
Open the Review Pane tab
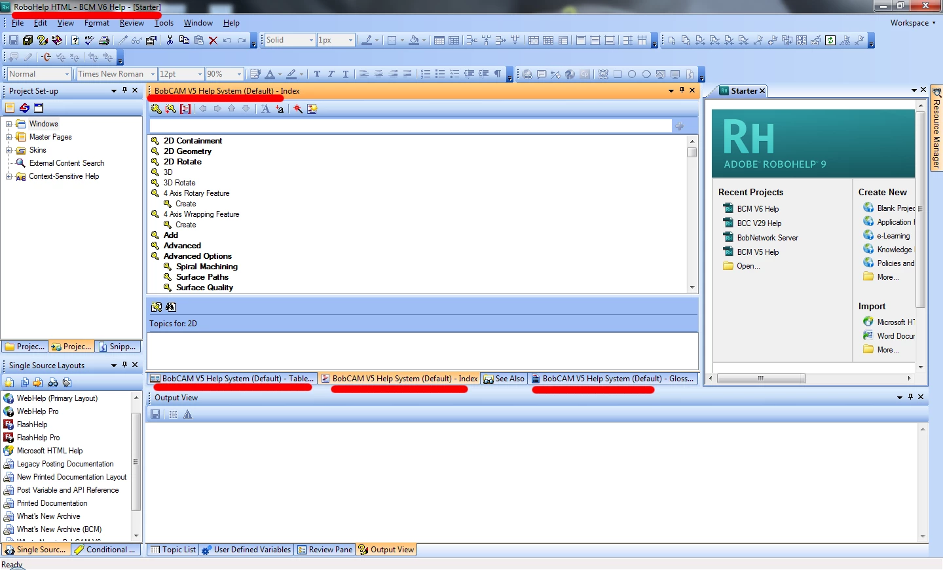point(325,550)
